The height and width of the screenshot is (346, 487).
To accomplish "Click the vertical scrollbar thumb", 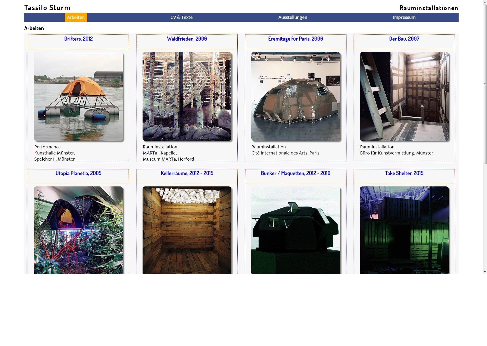I will [x=485, y=84].
